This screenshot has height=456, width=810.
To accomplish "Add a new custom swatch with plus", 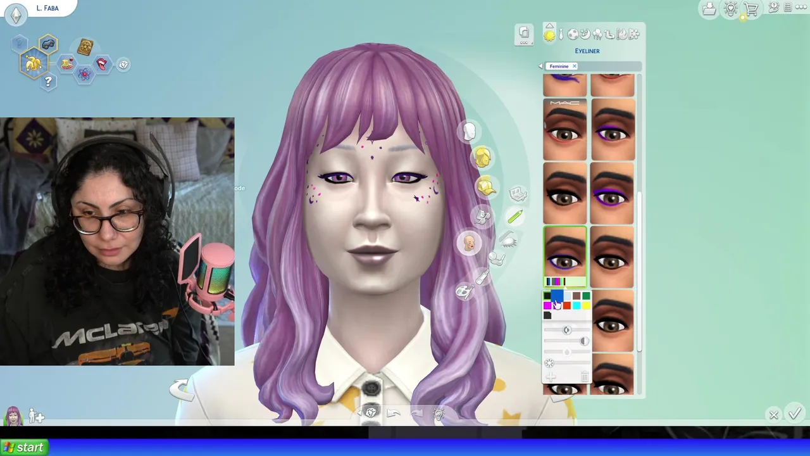I will 551,377.
